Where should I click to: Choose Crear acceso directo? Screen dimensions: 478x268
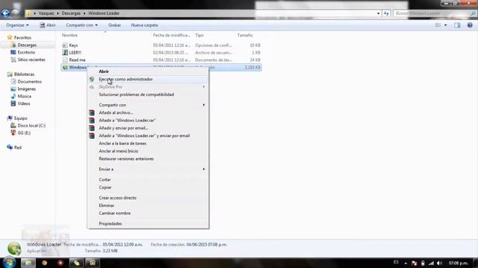118,198
